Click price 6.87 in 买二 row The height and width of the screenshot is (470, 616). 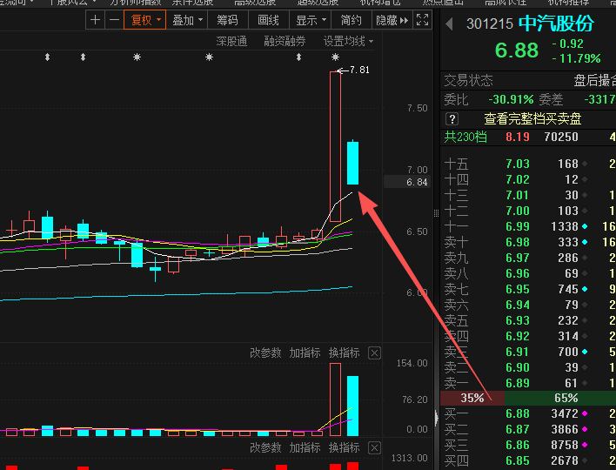pos(518,429)
